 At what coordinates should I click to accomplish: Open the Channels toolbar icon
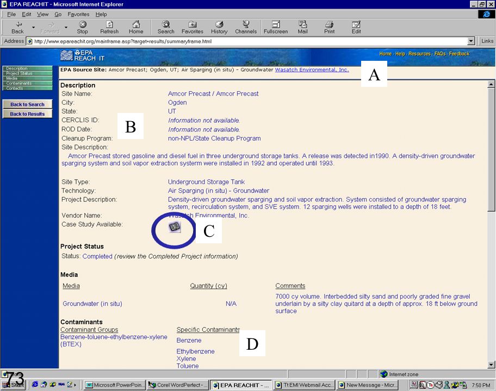click(246, 28)
